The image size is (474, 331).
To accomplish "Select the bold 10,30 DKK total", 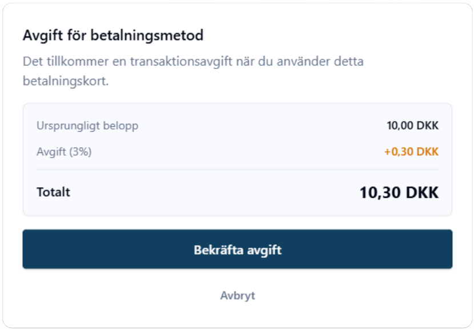I will [399, 192].
